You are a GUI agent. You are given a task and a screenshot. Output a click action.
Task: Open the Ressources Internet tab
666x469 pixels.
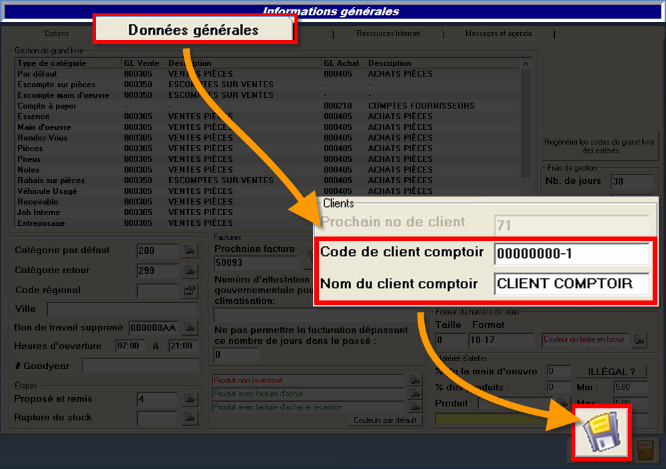click(388, 33)
